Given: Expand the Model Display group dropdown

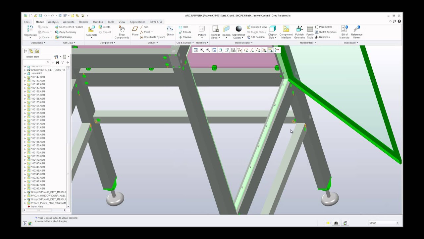Looking at the screenshot, I should (x=243, y=43).
